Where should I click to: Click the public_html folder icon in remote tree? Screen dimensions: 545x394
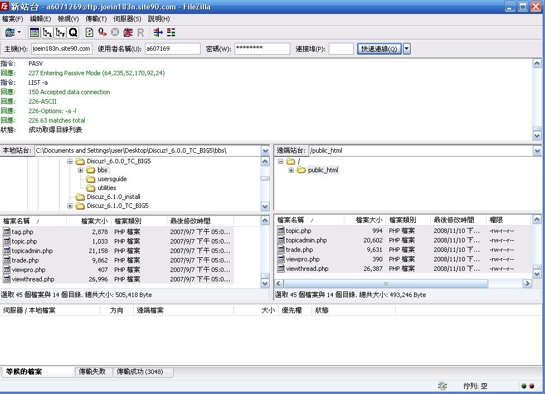301,170
